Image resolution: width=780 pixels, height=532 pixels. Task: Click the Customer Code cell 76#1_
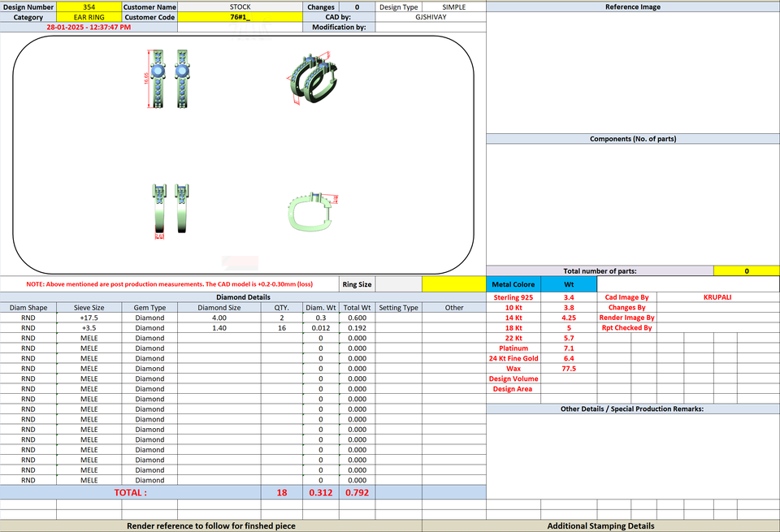click(240, 17)
